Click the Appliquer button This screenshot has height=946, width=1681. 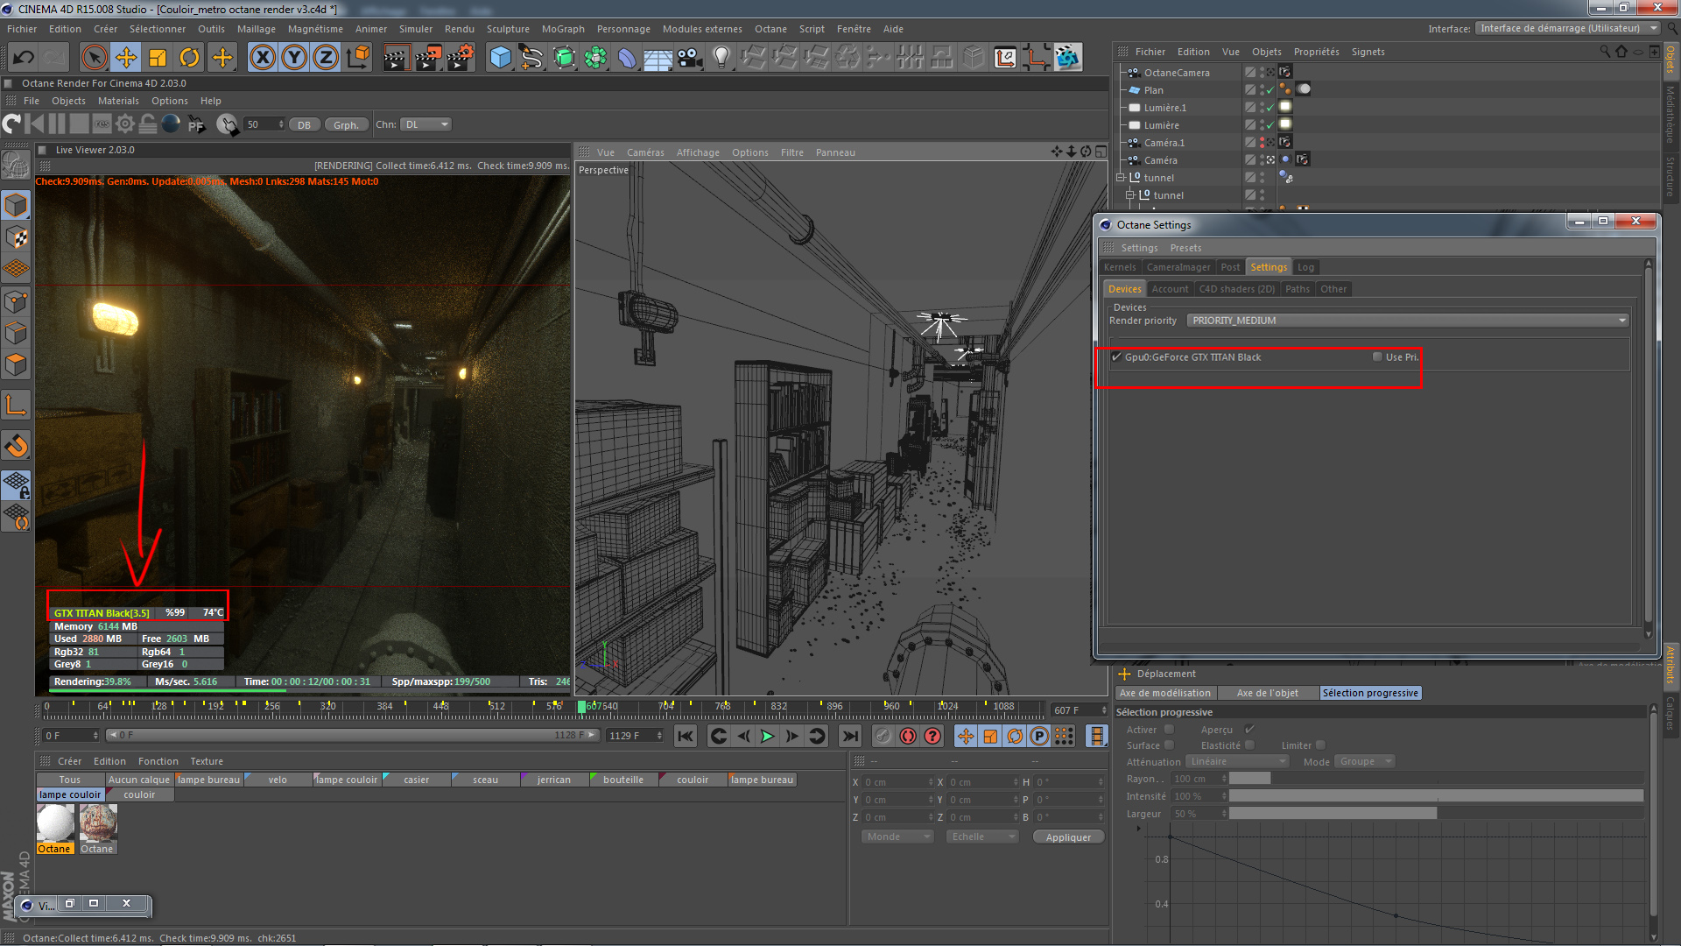pos(1068,837)
